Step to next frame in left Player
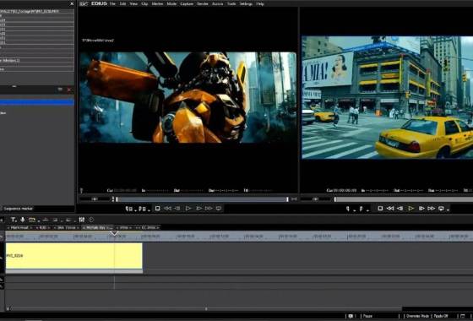 (x=198, y=209)
